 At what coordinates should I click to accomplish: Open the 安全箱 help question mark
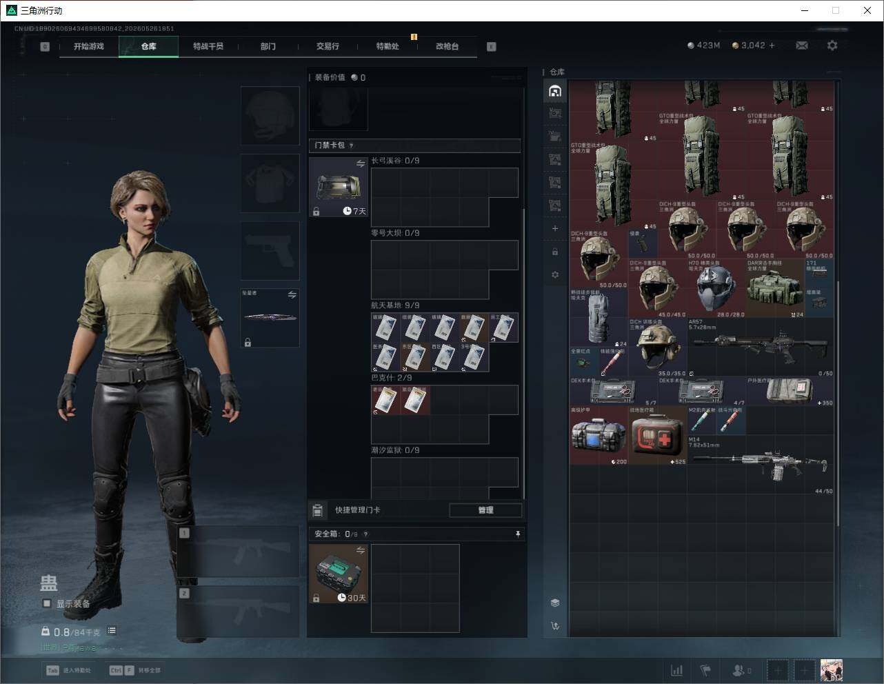(x=365, y=534)
